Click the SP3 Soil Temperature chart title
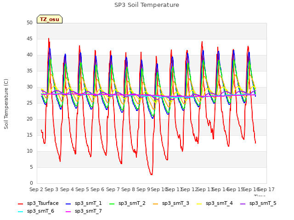The width and height of the screenshot is (294, 220). pyautogui.click(x=147, y=5)
